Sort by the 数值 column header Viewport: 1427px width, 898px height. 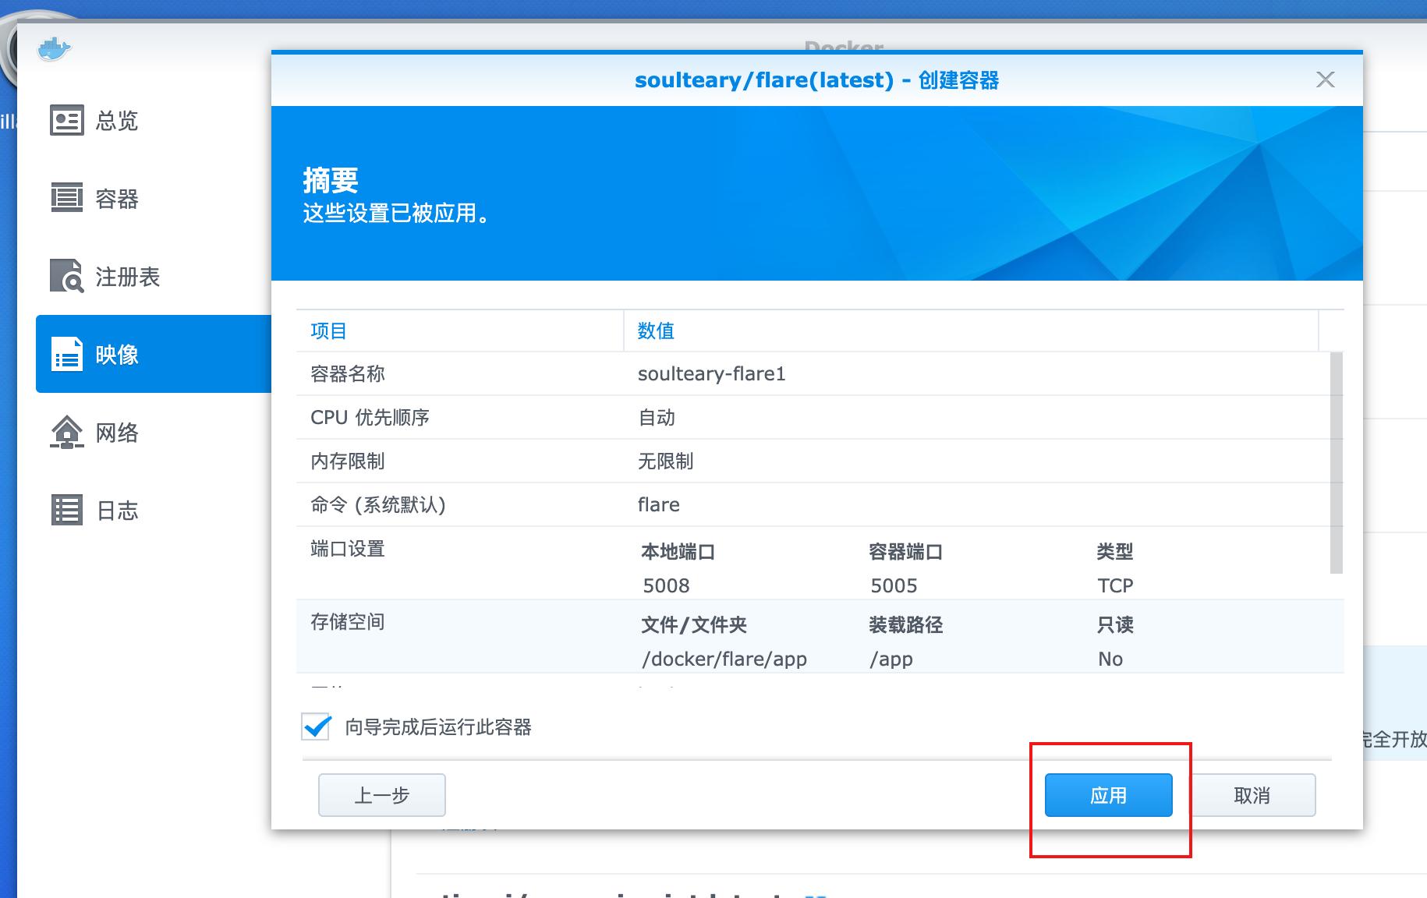click(657, 331)
